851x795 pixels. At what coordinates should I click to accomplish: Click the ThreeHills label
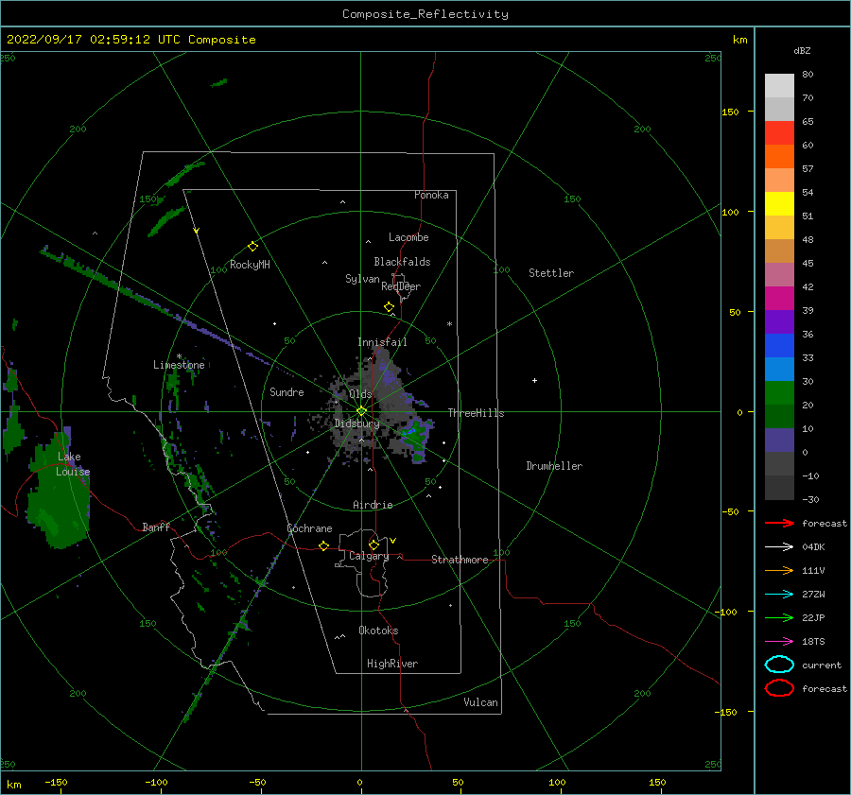tap(476, 413)
